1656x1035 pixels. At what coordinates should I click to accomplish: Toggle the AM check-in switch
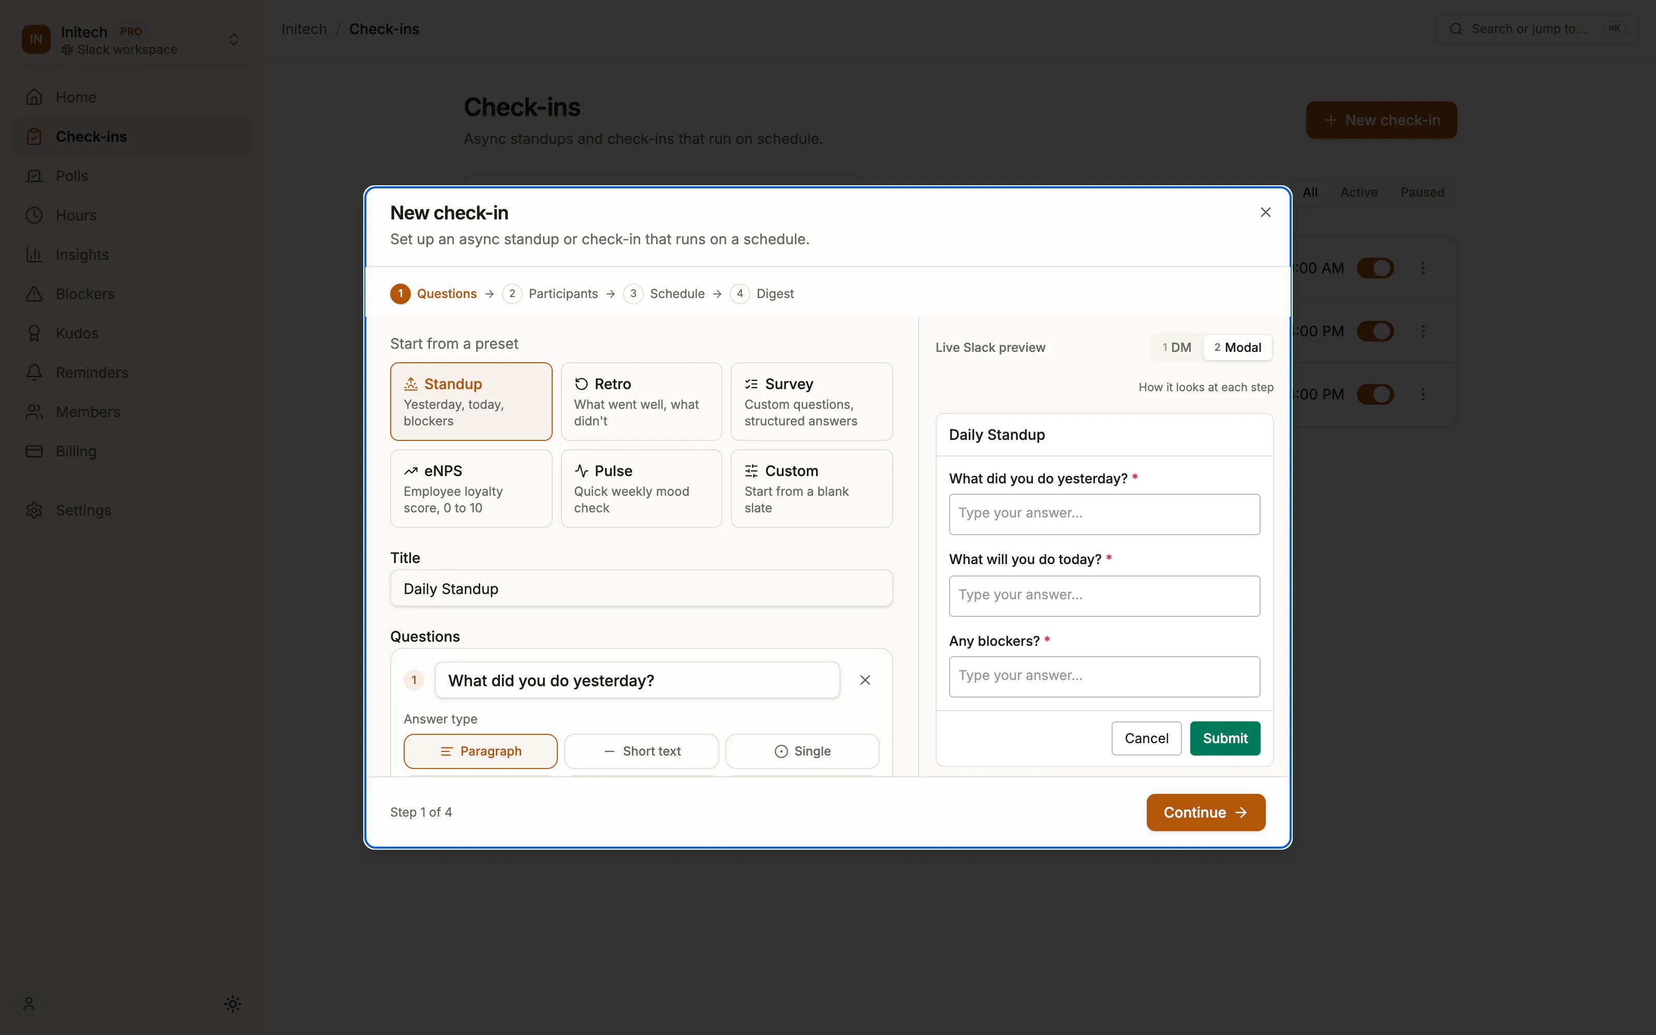[1375, 268]
